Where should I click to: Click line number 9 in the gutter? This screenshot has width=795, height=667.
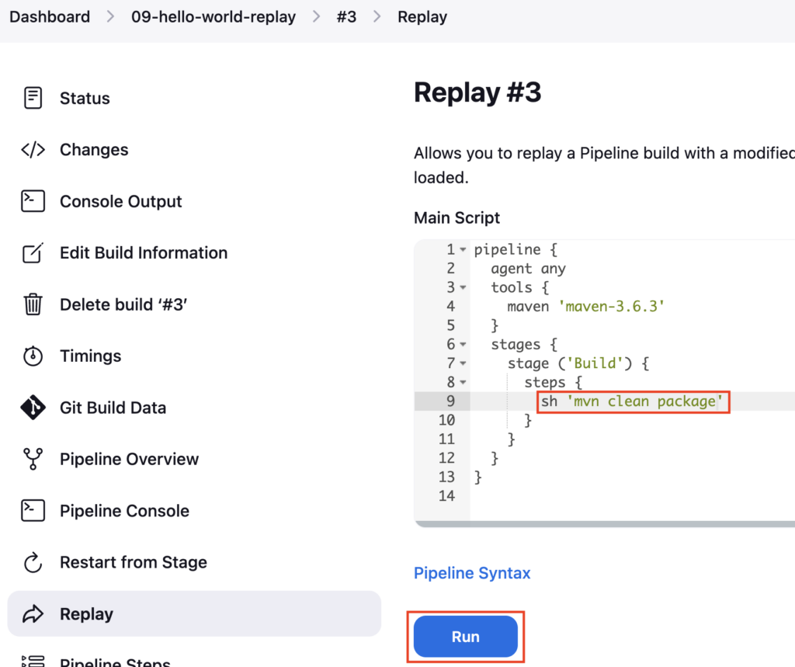pyautogui.click(x=451, y=401)
